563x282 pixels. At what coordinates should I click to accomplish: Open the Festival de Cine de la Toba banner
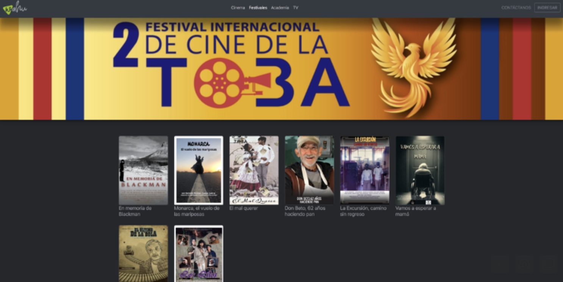(281, 69)
